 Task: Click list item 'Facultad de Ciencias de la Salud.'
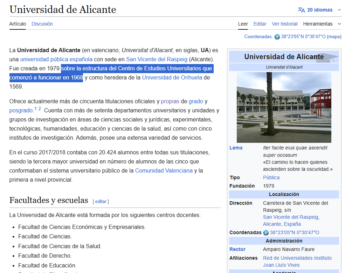pyautogui.click(x=60, y=246)
